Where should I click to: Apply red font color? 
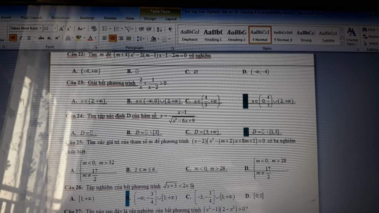coord(90,38)
